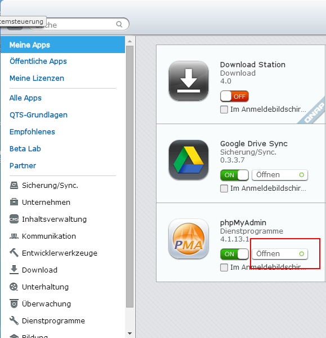Turn on the Download Station OFF switch
Viewport: 326px width, 338px height.
[234, 96]
